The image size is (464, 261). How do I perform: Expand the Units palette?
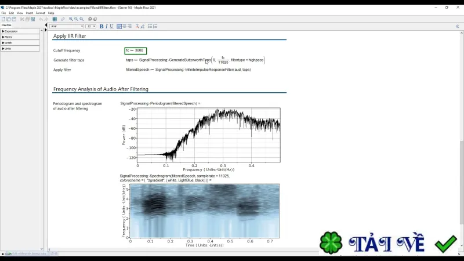point(20,49)
